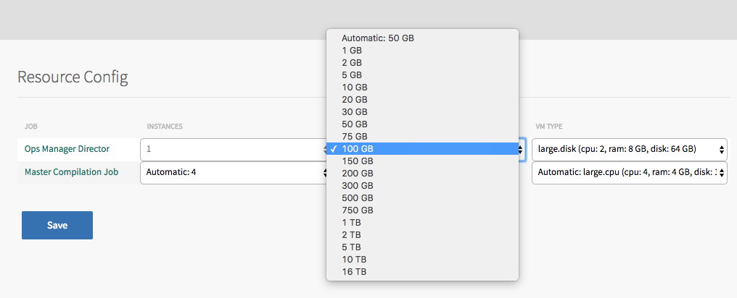Choose 150 GB disk size

pyautogui.click(x=357, y=161)
